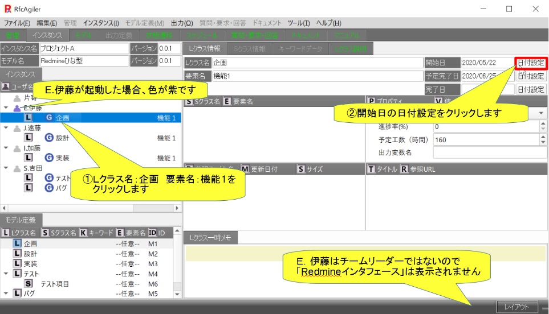The width and height of the screenshot is (549, 314).
Task: Collapse the テスト M4 node in model definition
Action: 6,274
